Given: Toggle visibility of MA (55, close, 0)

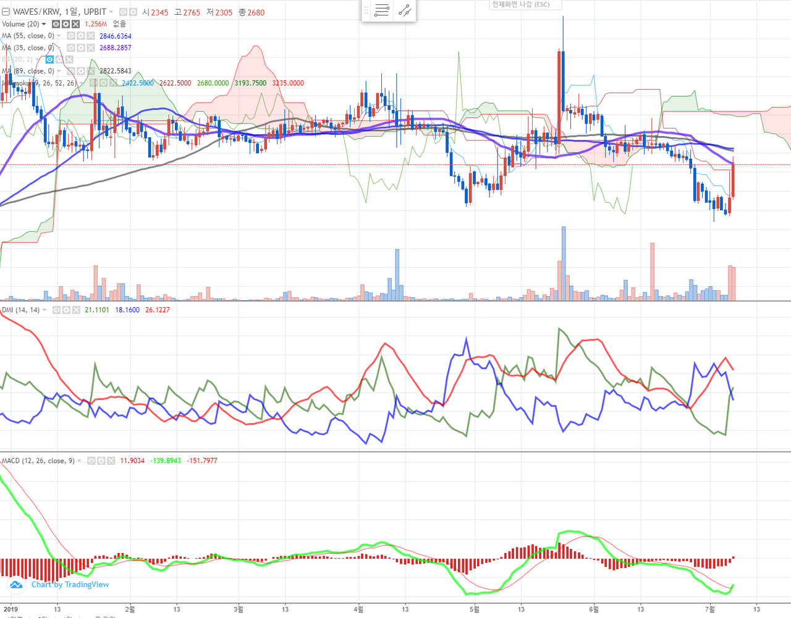Looking at the screenshot, I should [70, 36].
